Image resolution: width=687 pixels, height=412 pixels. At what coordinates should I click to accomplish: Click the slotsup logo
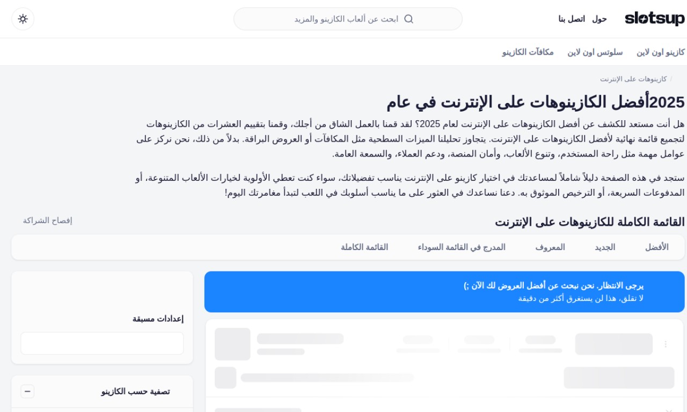pos(654,19)
